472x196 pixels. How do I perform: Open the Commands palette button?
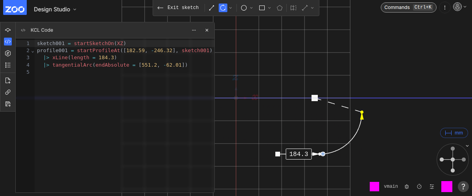(408, 7)
